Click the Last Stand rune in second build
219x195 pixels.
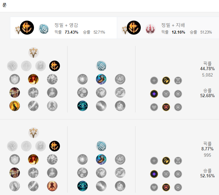click(x=52, y=186)
